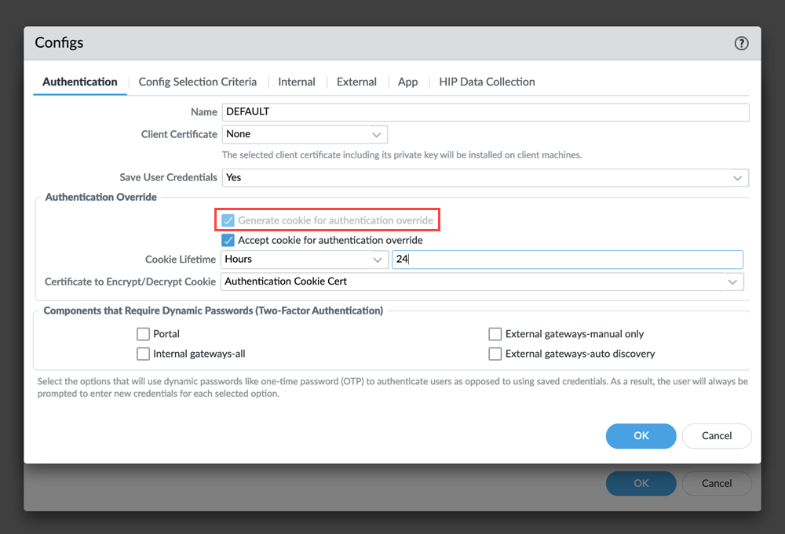Enable External gateways-manual only

click(495, 333)
